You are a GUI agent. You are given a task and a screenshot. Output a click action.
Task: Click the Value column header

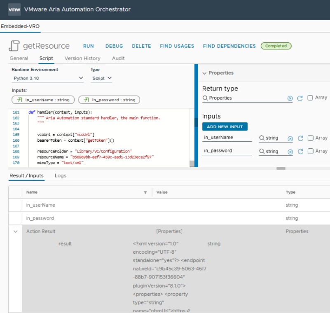pos(162,192)
